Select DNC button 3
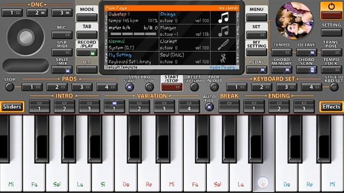 [x=62, y=13]
